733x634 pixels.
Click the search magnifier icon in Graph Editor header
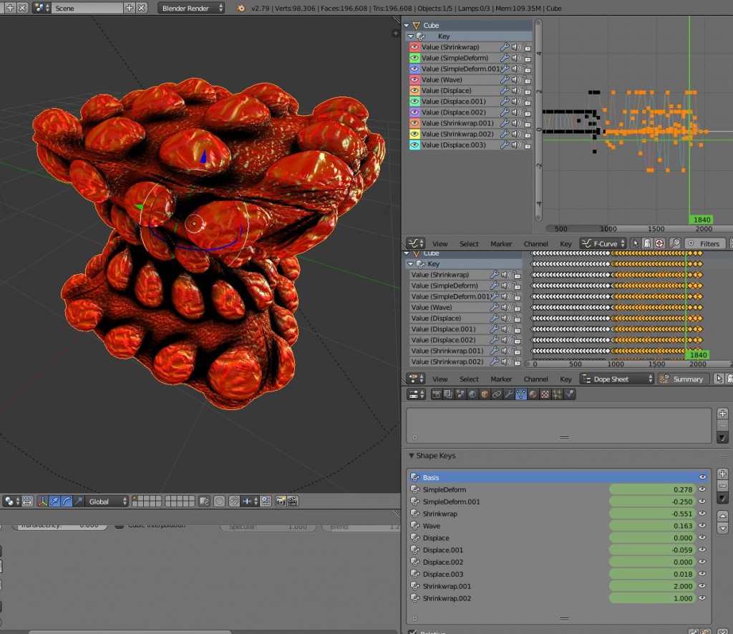click(x=675, y=244)
